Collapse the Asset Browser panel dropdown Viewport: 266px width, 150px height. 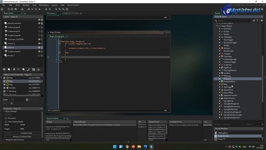[262, 17]
